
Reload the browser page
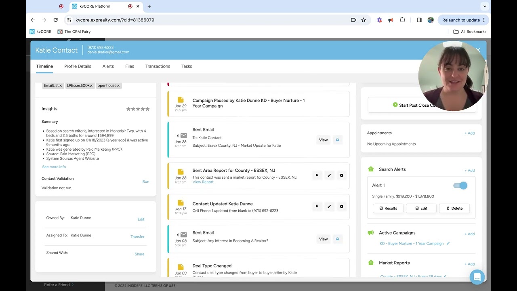55,20
